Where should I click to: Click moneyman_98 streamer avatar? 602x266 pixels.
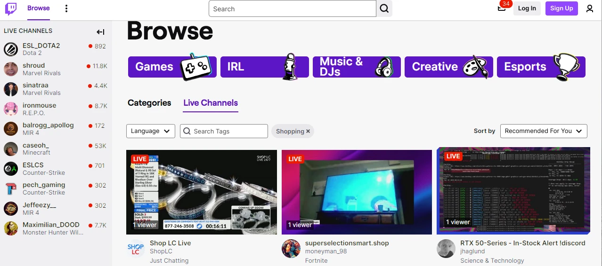click(291, 249)
